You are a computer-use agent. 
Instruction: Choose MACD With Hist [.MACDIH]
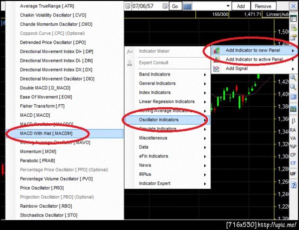click(x=65, y=134)
